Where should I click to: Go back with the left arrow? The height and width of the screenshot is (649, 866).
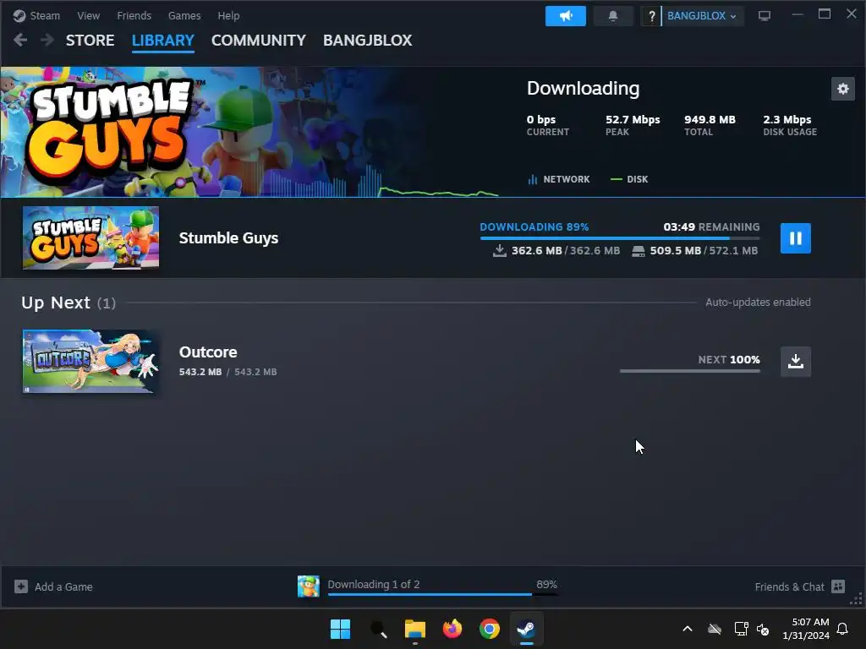coord(20,40)
